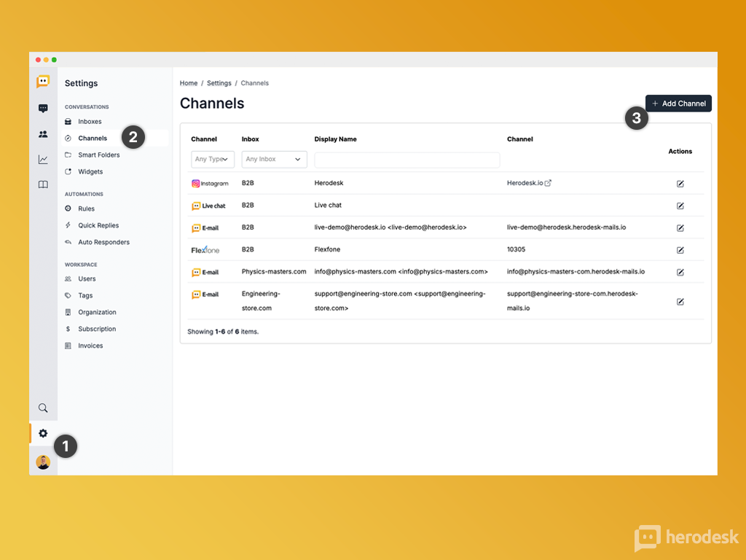The height and width of the screenshot is (560, 746).
Task: Go to Home breadcrumb link
Action: tap(189, 83)
